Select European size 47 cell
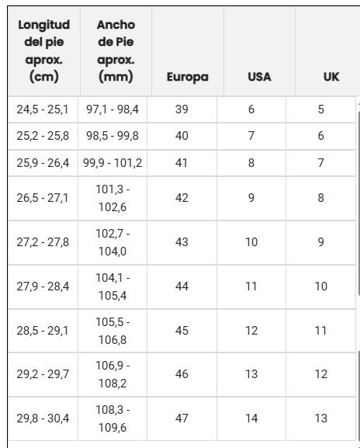Image resolution: width=360 pixels, height=448 pixels. (182, 418)
